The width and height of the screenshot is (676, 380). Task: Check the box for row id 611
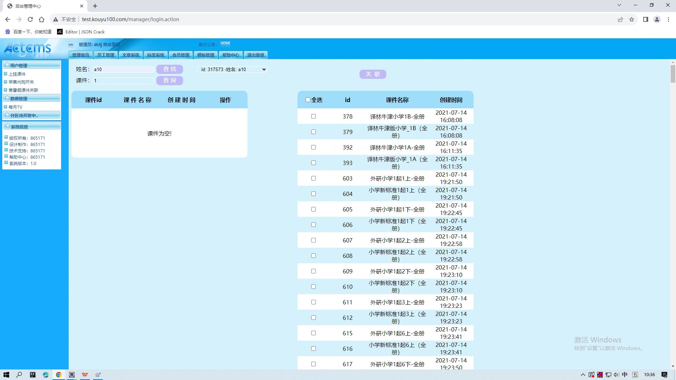(x=313, y=302)
